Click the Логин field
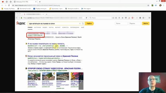 click(121, 24)
